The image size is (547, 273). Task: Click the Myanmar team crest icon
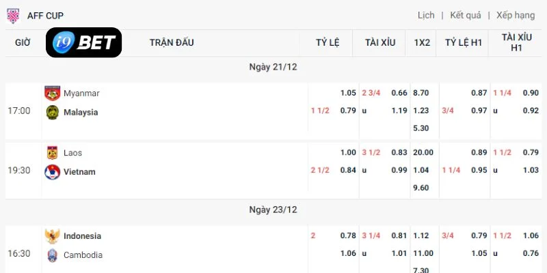coord(53,94)
